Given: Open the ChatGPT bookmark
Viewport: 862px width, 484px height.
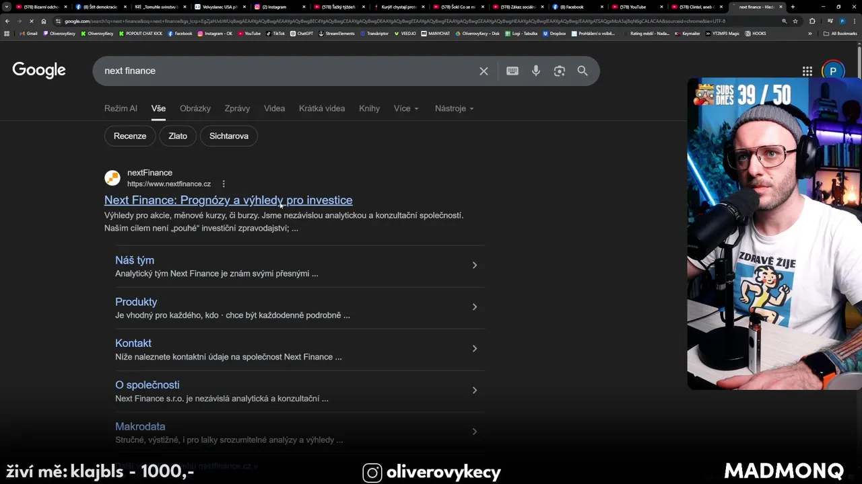Looking at the screenshot, I should click(x=302, y=33).
